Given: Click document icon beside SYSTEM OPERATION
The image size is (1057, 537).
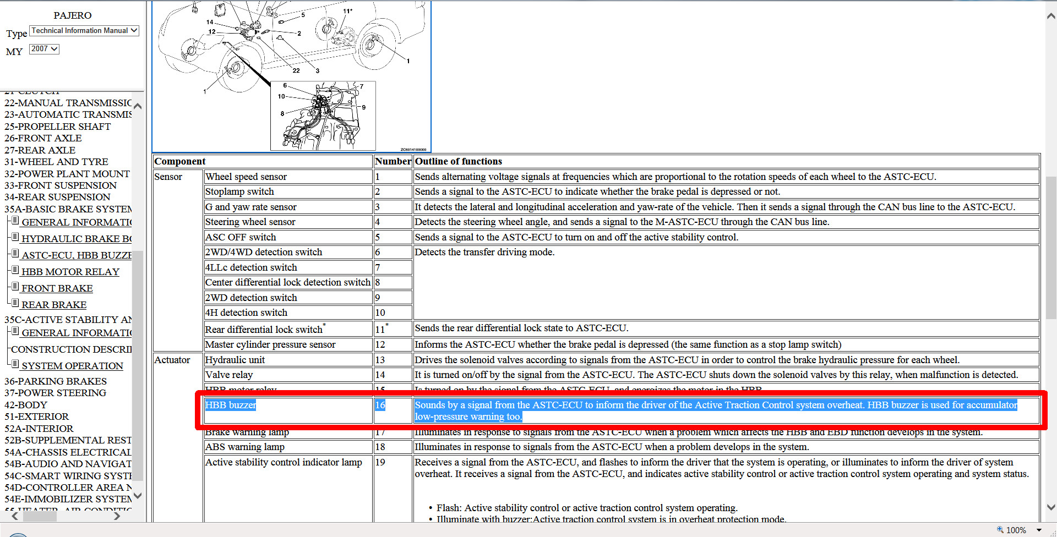Looking at the screenshot, I should (15, 365).
